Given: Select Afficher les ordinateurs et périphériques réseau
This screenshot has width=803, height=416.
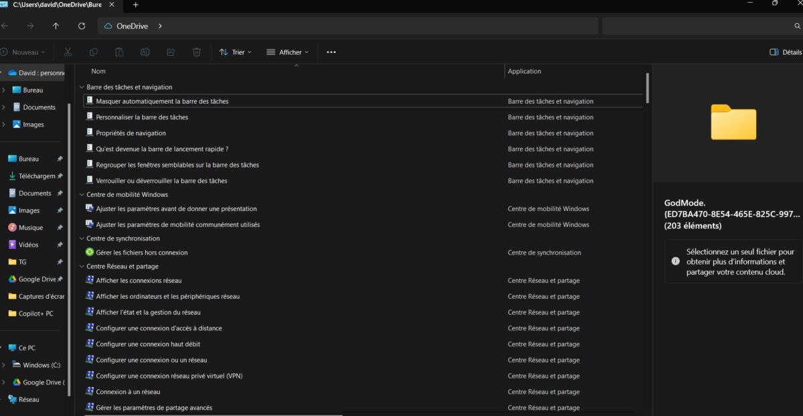Looking at the screenshot, I should click(168, 296).
